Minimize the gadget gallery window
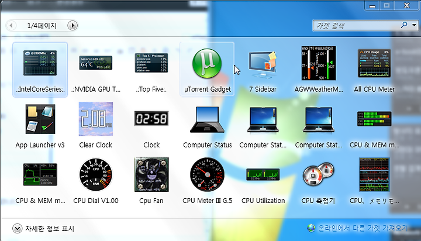 pos(372,6)
